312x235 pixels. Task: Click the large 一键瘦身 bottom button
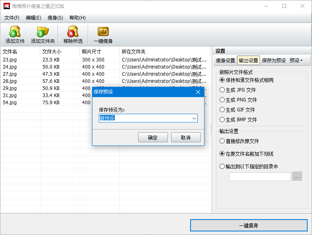[x=249, y=225]
